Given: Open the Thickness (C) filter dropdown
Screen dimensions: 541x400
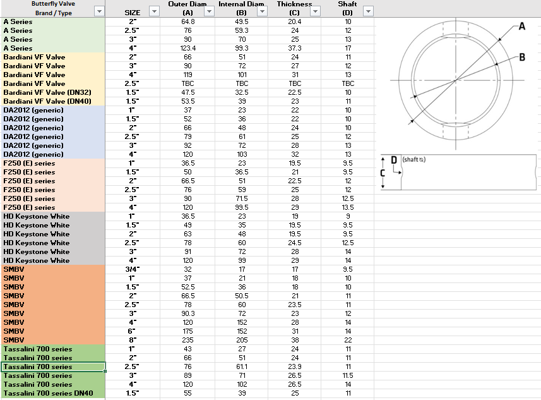Looking at the screenshot, I should pos(315,11).
